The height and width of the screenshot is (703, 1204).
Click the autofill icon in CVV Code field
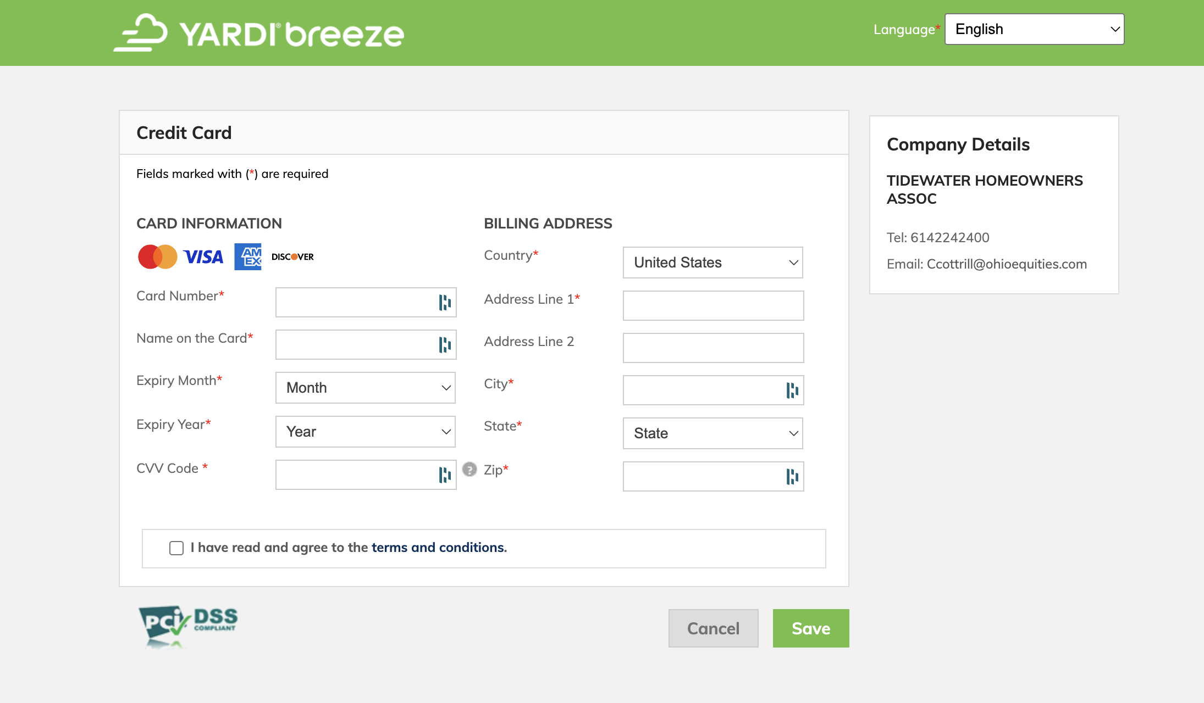coord(445,475)
